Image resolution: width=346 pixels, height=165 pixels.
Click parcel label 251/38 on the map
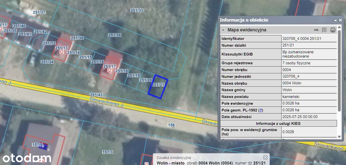pos(115,35)
